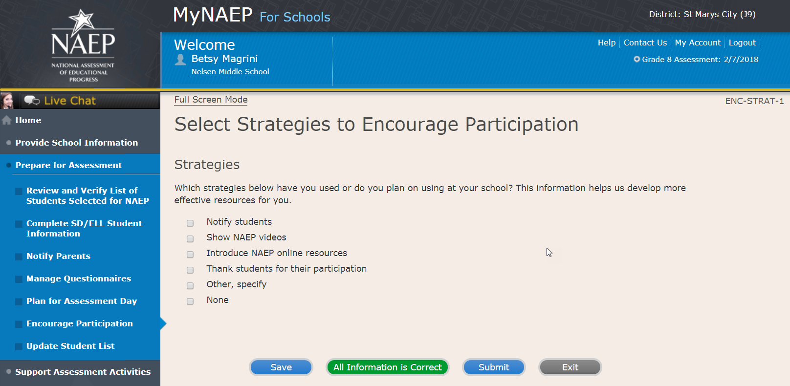Tick the Other, specify checkbox

[190, 286]
